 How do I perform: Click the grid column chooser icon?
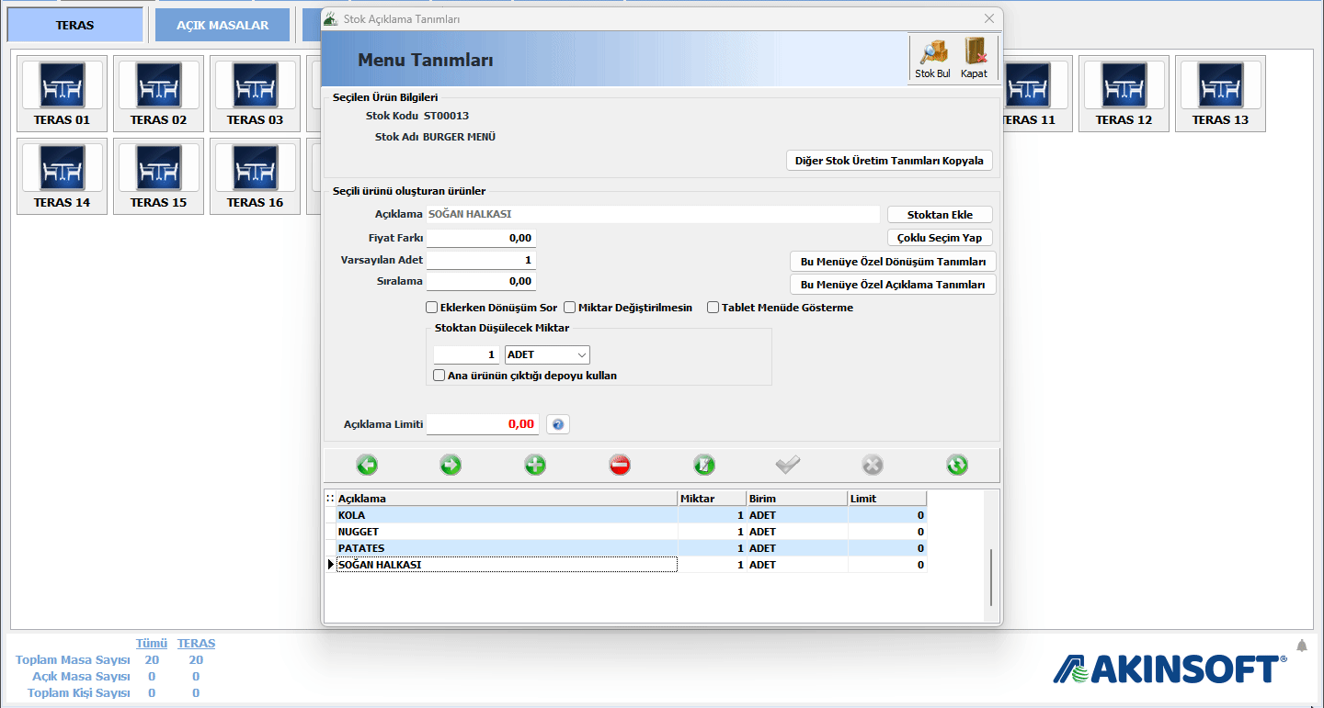329,499
